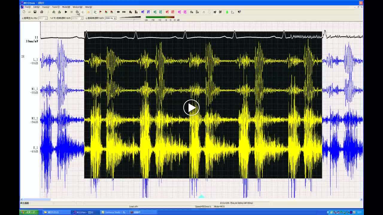Open the heart sound playback channel dropdown

[46, 18]
